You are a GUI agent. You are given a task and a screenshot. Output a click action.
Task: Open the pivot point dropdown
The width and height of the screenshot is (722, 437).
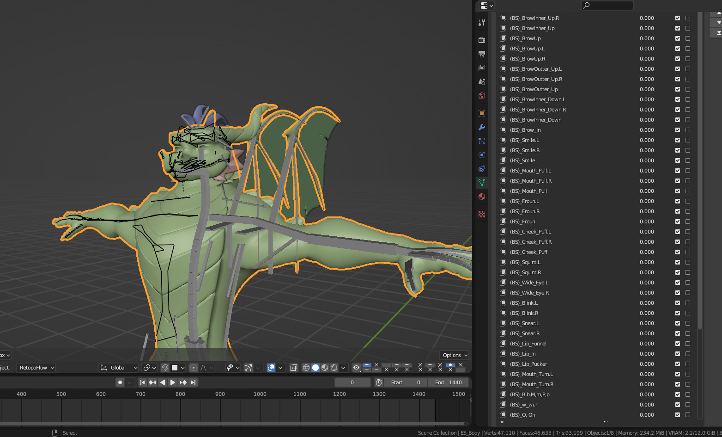[150, 368]
